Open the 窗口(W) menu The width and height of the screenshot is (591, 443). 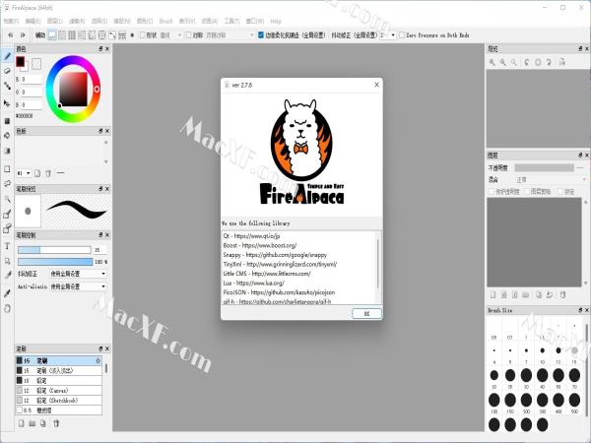(x=255, y=21)
